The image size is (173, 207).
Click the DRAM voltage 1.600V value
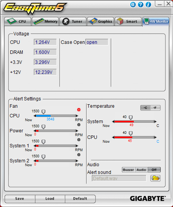point(45,52)
